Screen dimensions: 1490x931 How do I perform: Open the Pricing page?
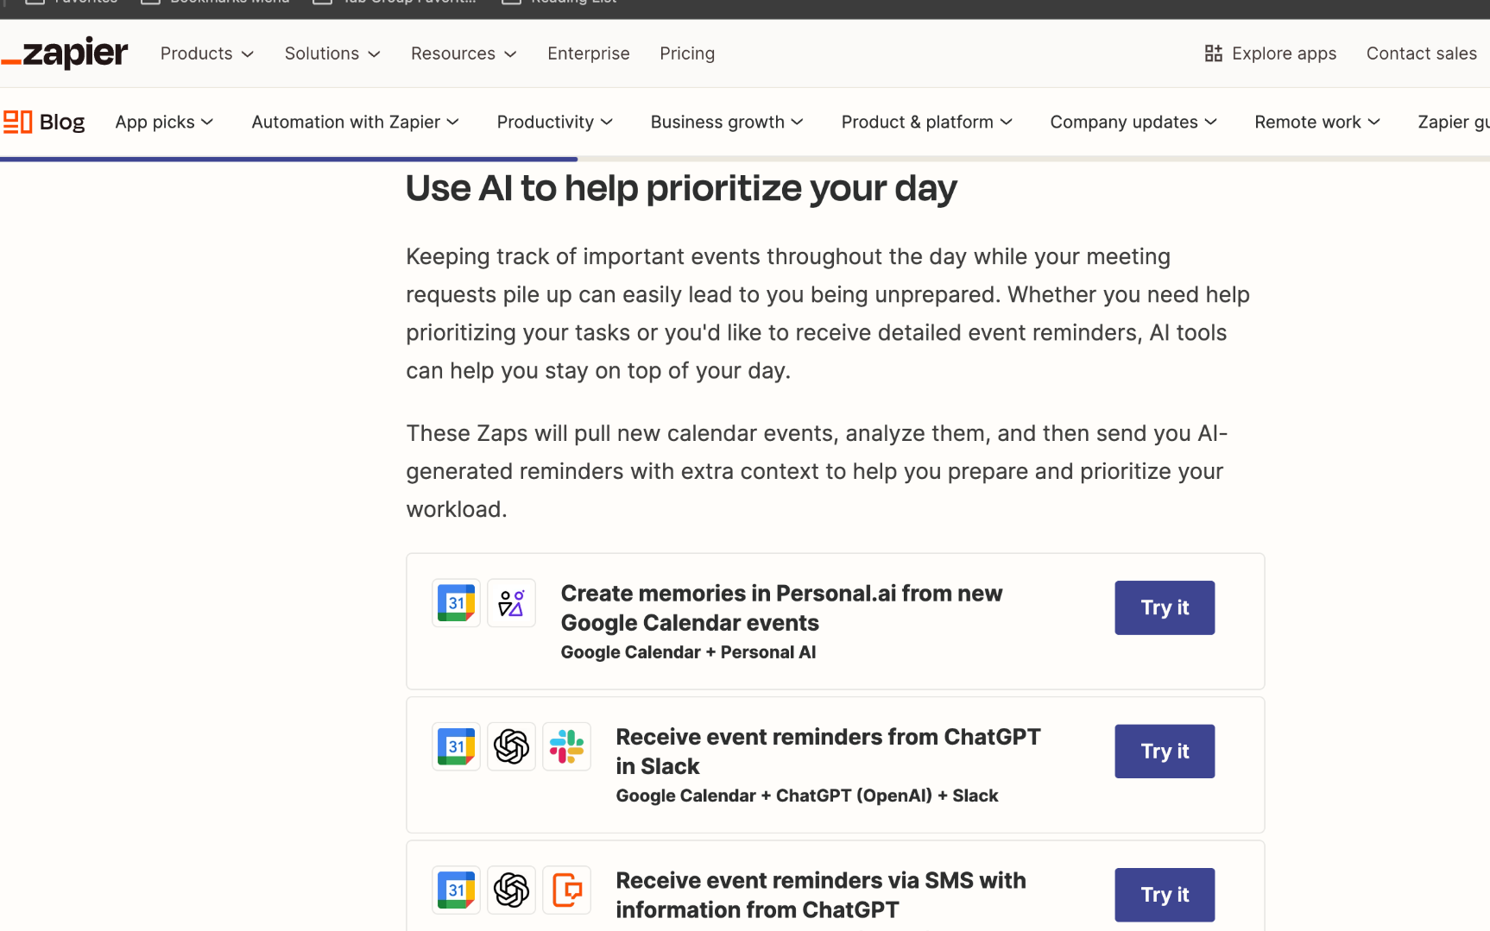(x=687, y=53)
